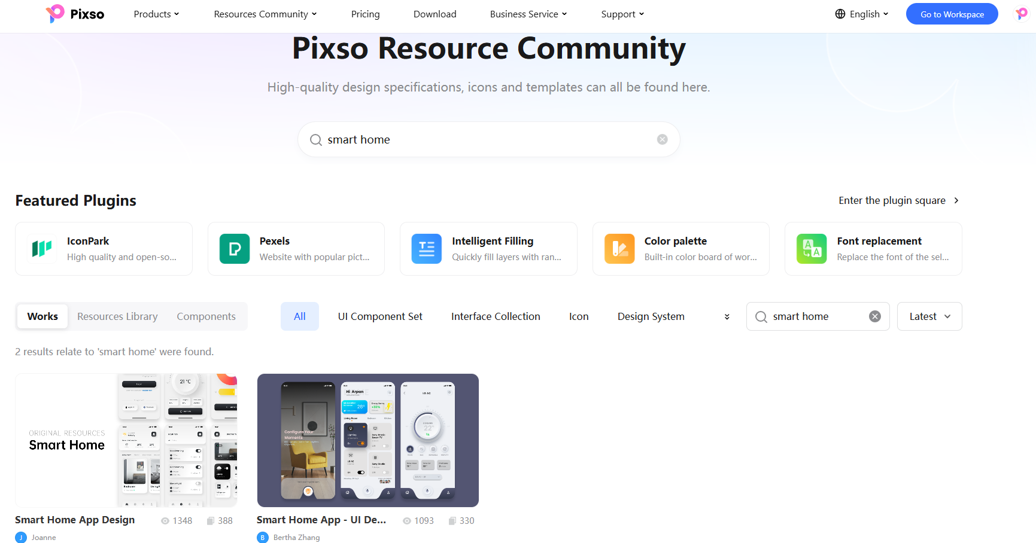Select the IconPark plugin title
The height and width of the screenshot is (543, 1036).
(88, 241)
